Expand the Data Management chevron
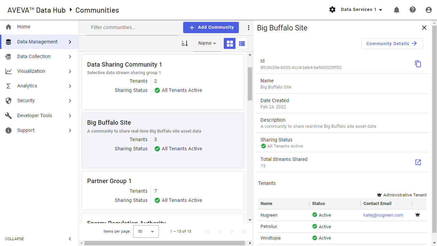437x246 pixels. click(x=70, y=42)
